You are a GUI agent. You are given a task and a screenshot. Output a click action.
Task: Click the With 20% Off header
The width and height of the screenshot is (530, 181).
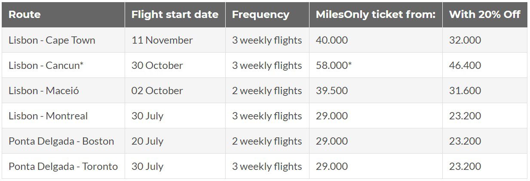coord(485,14)
